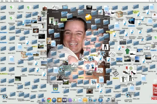Screen dimensions: 157x104
Task: Launch Preview from the Dock
Action: (90, 100)
